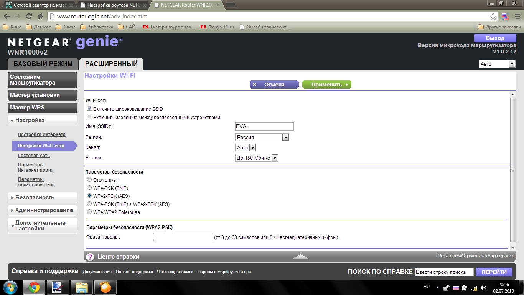Open the translation extension icon in toolbar
The height and width of the screenshot is (295, 524).
coord(505,17)
